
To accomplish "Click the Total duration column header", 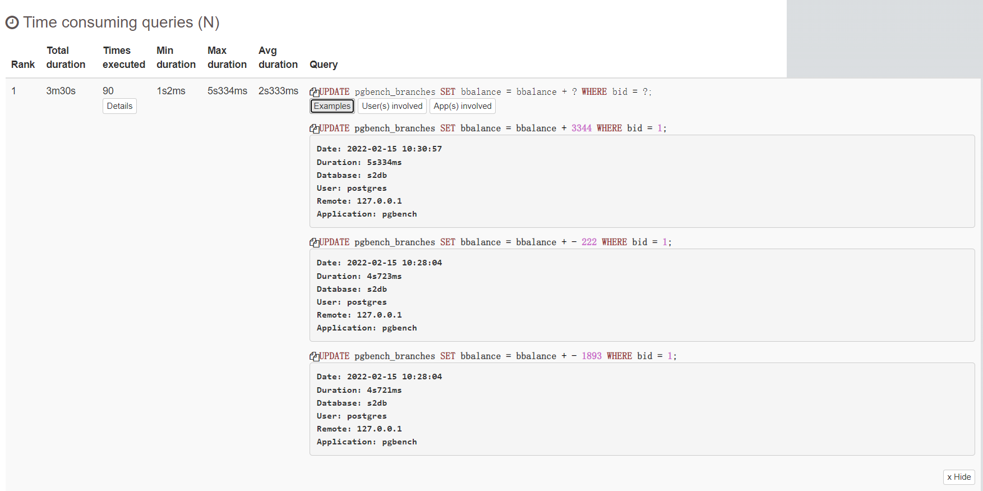I will pyautogui.click(x=66, y=57).
